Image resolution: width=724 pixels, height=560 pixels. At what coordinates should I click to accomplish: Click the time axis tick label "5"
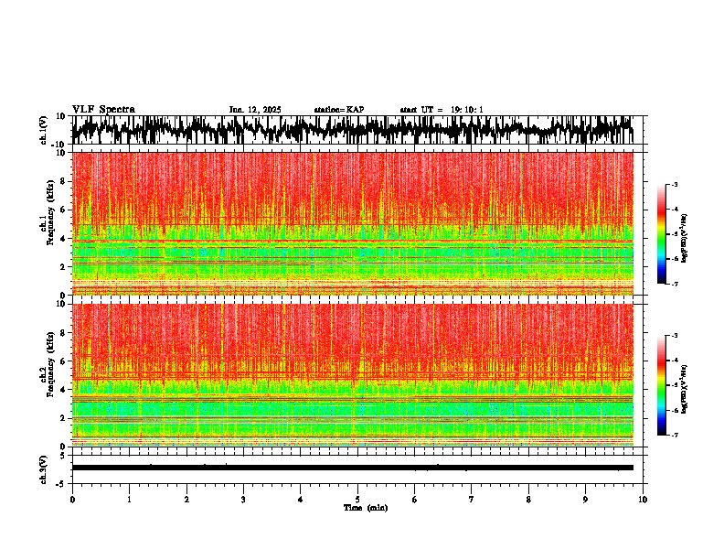pyautogui.click(x=357, y=500)
